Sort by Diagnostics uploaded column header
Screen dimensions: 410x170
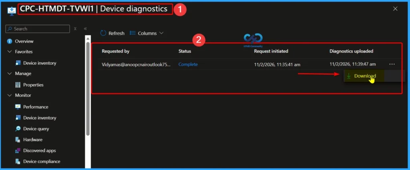pos(352,51)
